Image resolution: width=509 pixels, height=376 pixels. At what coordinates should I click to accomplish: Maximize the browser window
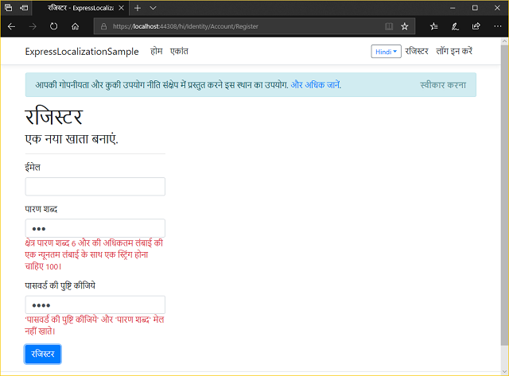click(475, 8)
